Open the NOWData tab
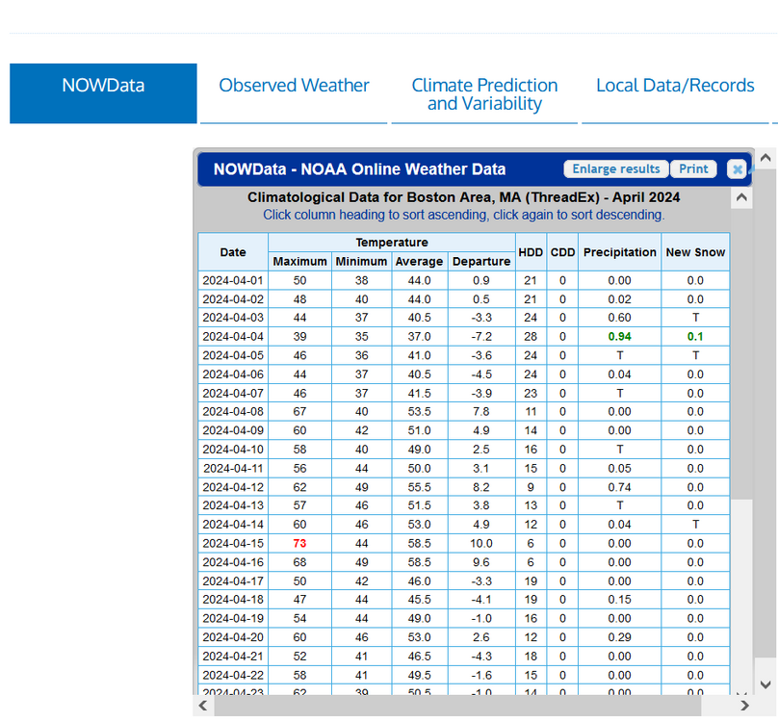The image size is (778, 722). point(103,93)
